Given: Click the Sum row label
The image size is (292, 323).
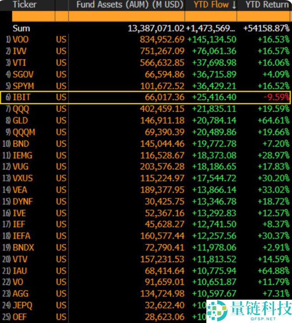Looking at the screenshot, I should [x=21, y=28].
